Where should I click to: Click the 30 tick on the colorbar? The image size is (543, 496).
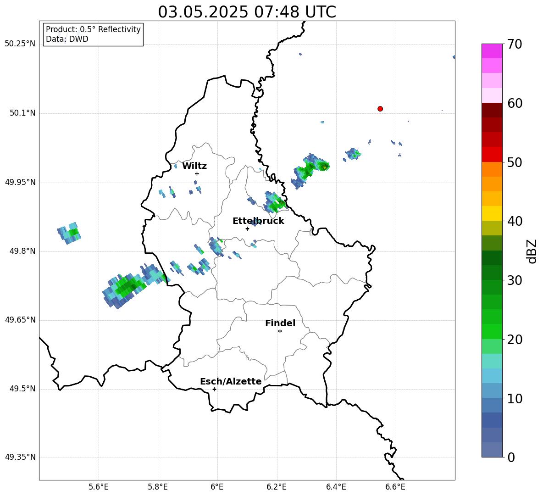click(x=515, y=280)
